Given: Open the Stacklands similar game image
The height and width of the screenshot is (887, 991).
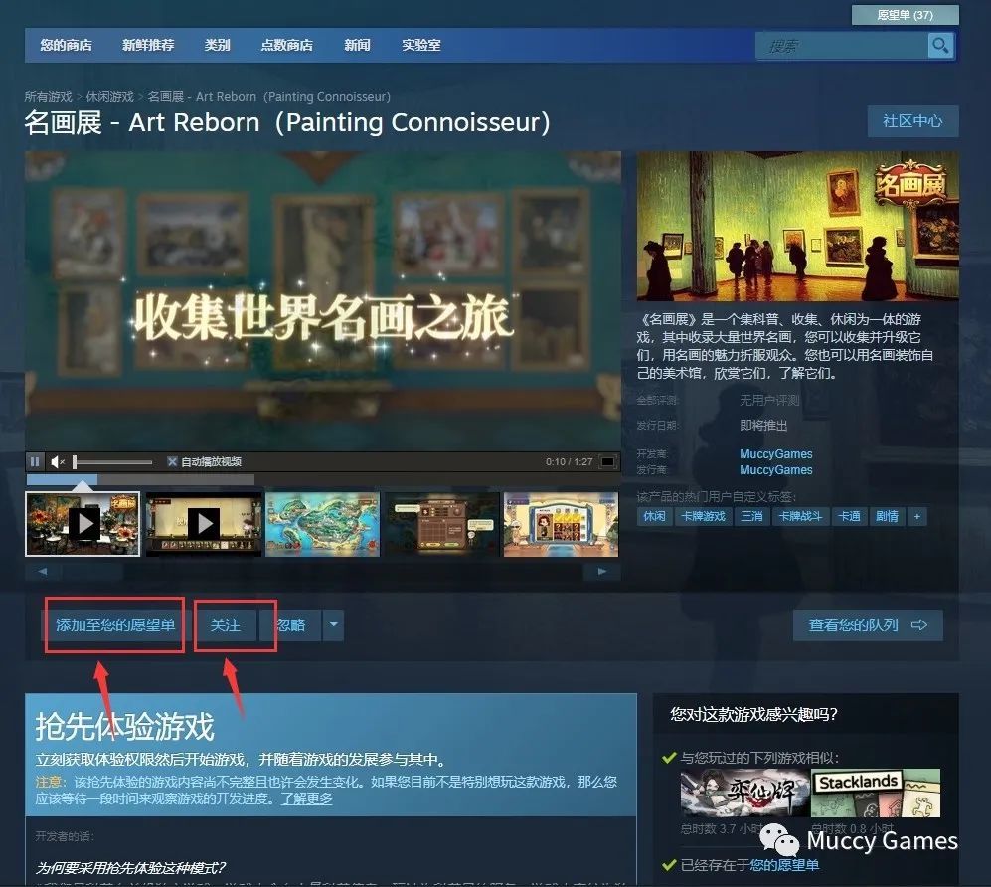Looking at the screenshot, I should tap(876, 793).
